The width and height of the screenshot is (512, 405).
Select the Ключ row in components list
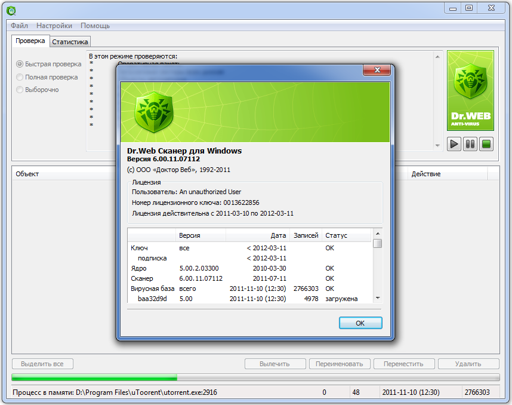tap(251, 248)
